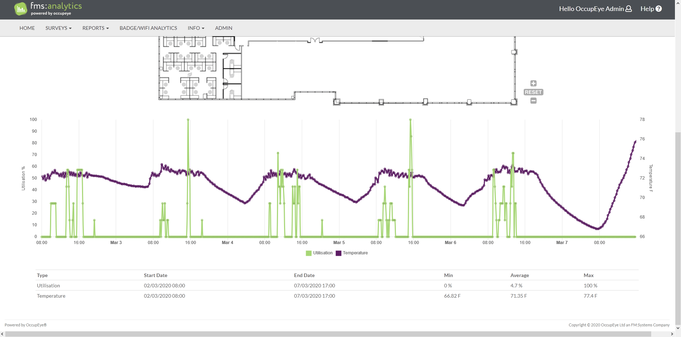Open the OccupEye Admin user profile icon
The image size is (681, 337).
point(628,9)
